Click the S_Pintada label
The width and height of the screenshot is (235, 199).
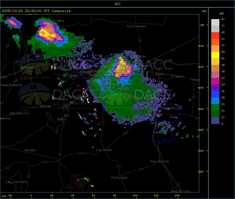[70, 76]
